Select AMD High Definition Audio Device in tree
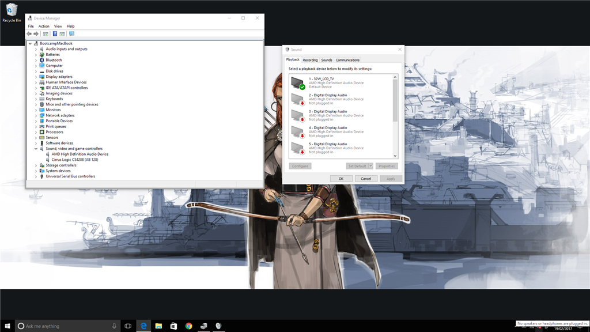This screenshot has height=332, width=590. tap(80, 154)
